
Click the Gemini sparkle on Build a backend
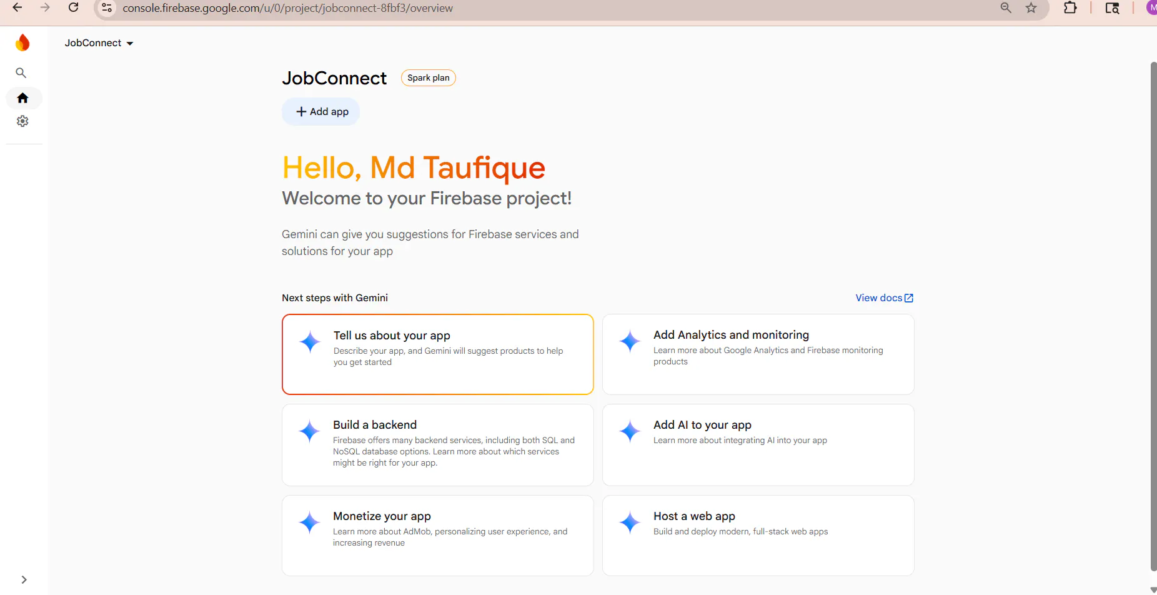coord(309,431)
